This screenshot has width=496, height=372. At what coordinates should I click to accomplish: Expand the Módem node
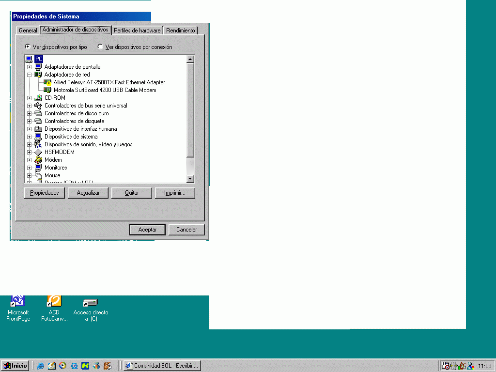pyautogui.click(x=29, y=160)
